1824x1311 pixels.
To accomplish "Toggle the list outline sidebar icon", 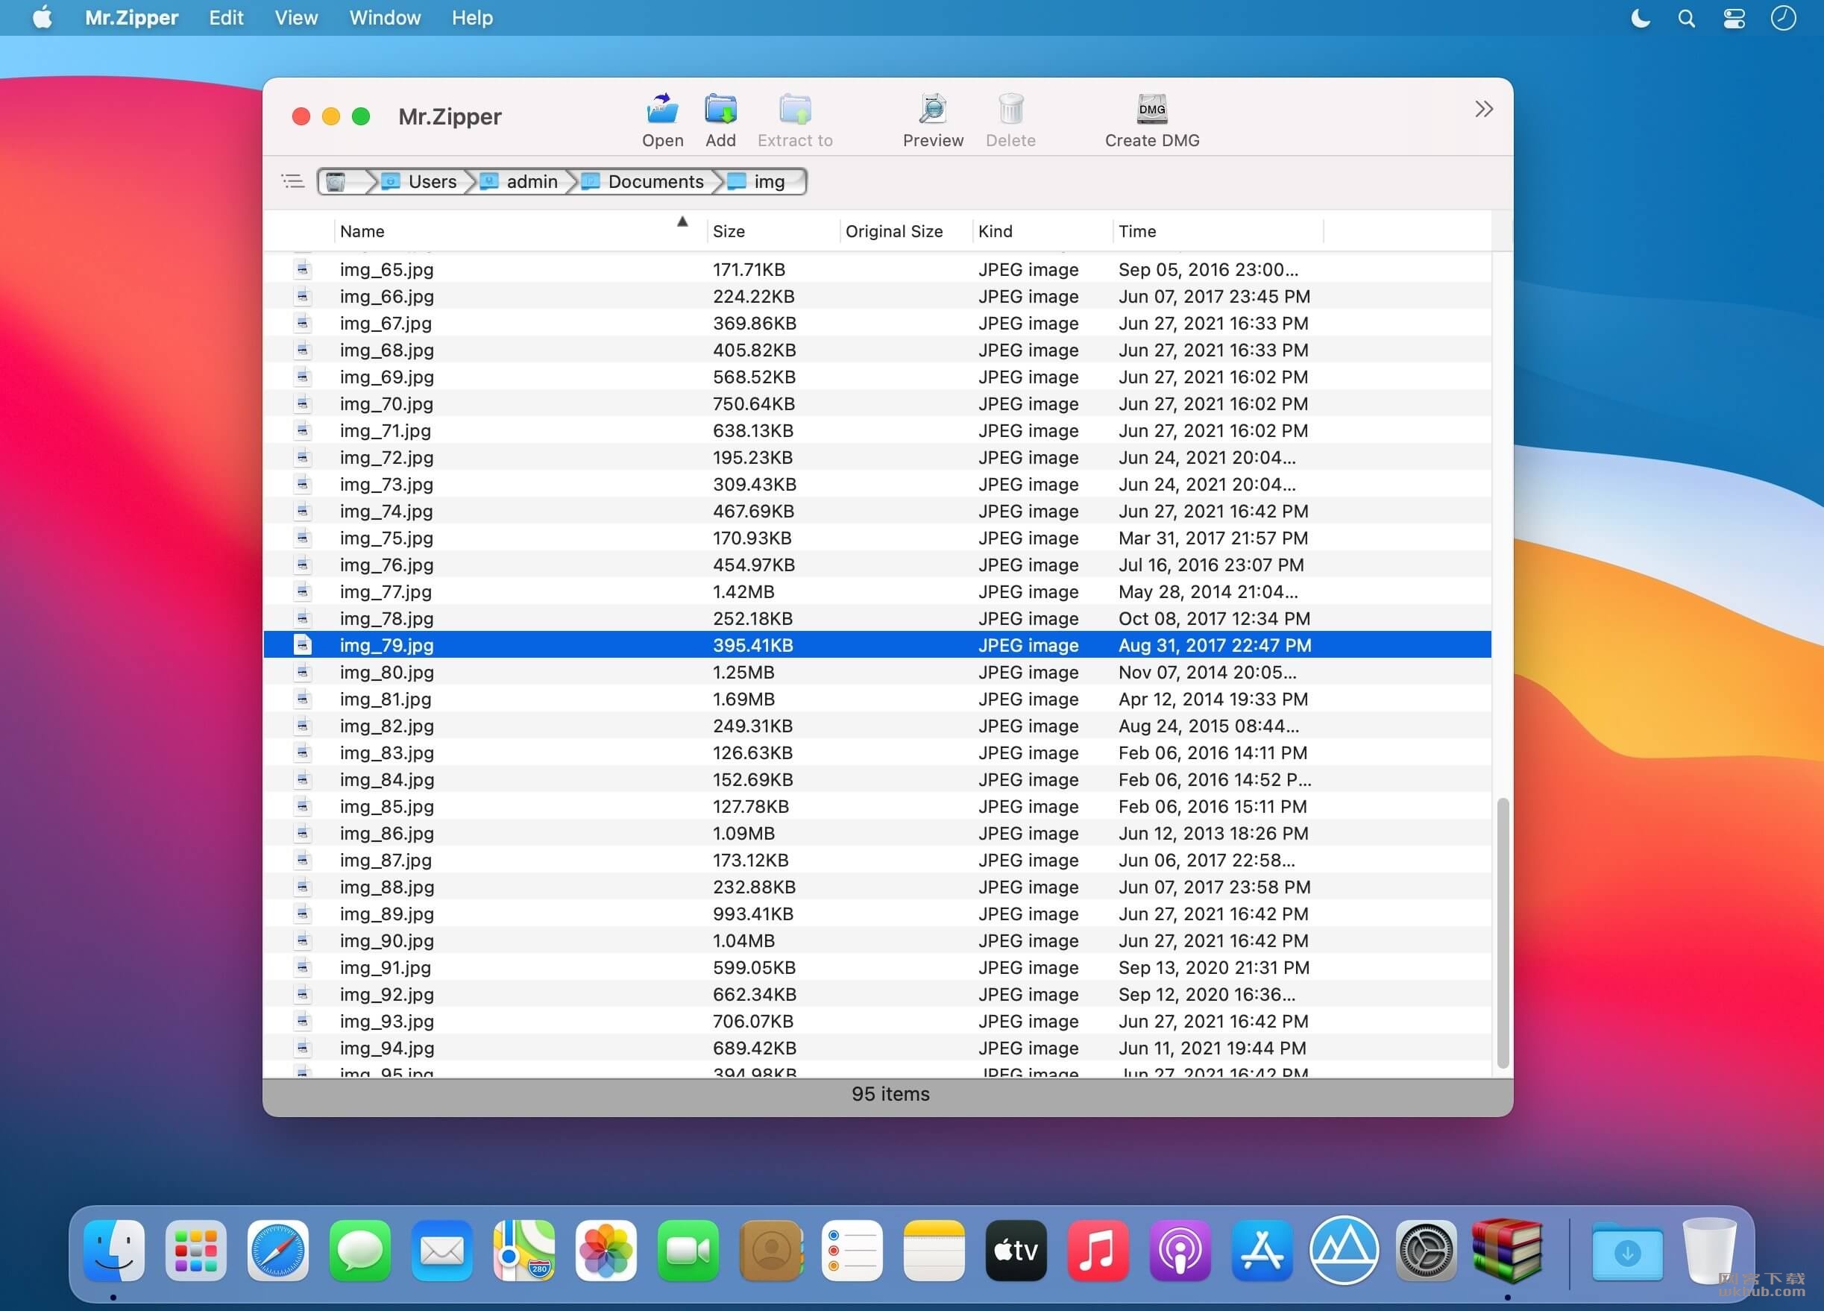I will coord(293,181).
